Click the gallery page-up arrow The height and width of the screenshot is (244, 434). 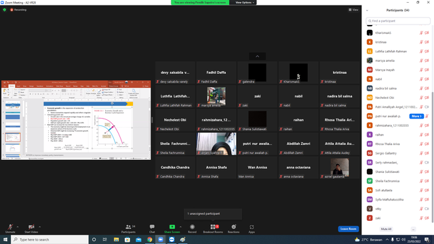258,56
